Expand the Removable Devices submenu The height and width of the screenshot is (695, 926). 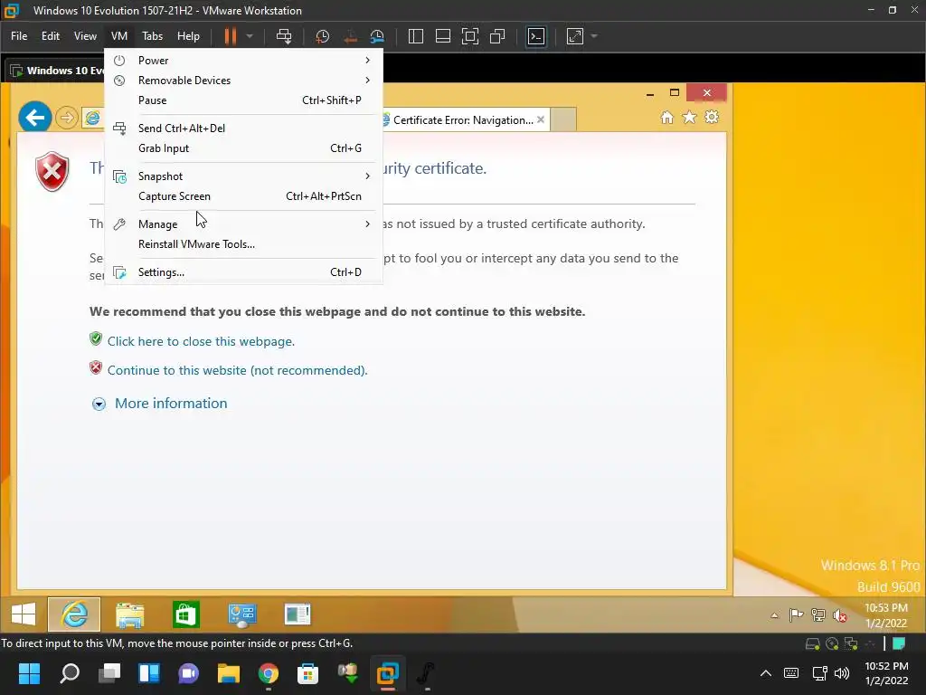pos(243,81)
